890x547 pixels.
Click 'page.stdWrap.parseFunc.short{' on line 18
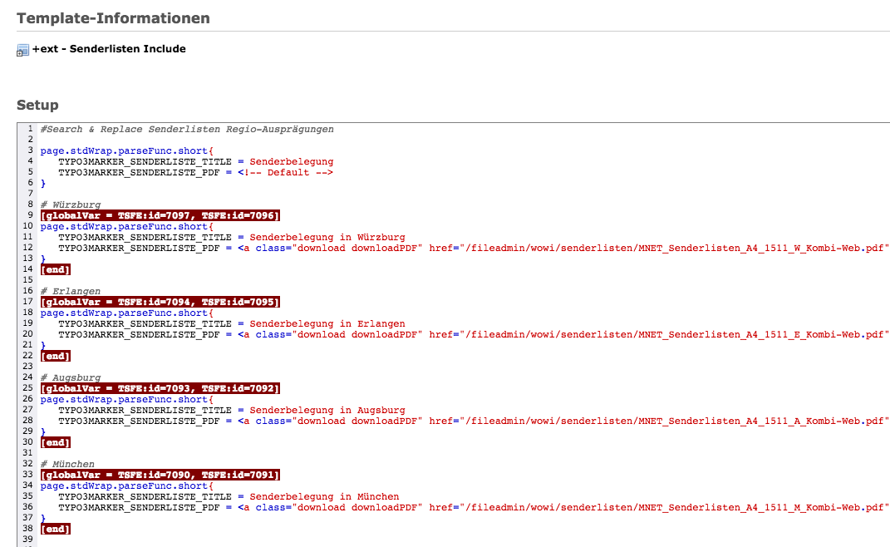127,313
